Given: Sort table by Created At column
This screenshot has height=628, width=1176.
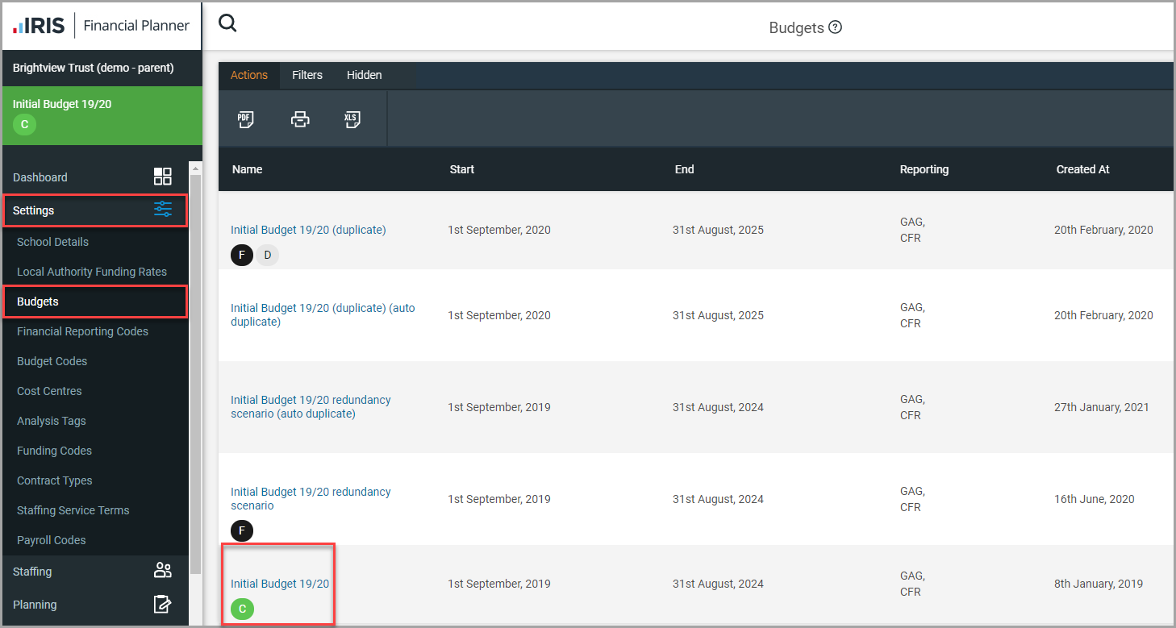Looking at the screenshot, I should click(x=1082, y=169).
